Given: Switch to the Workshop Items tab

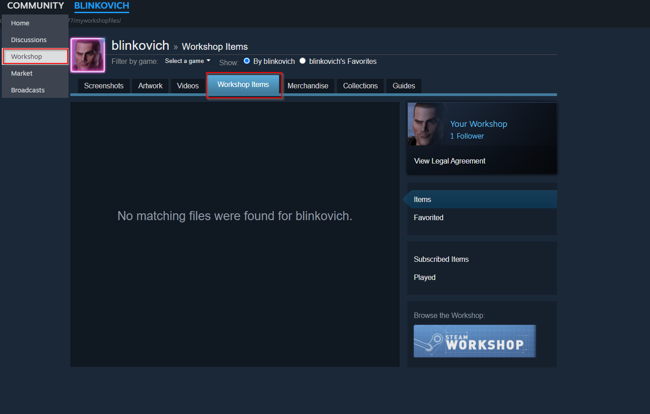Looking at the screenshot, I should [x=243, y=85].
